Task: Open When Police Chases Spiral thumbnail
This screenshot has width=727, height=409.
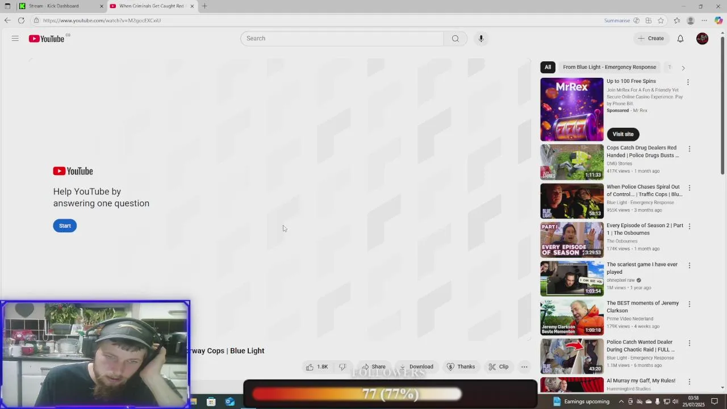Action: click(x=572, y=201)
